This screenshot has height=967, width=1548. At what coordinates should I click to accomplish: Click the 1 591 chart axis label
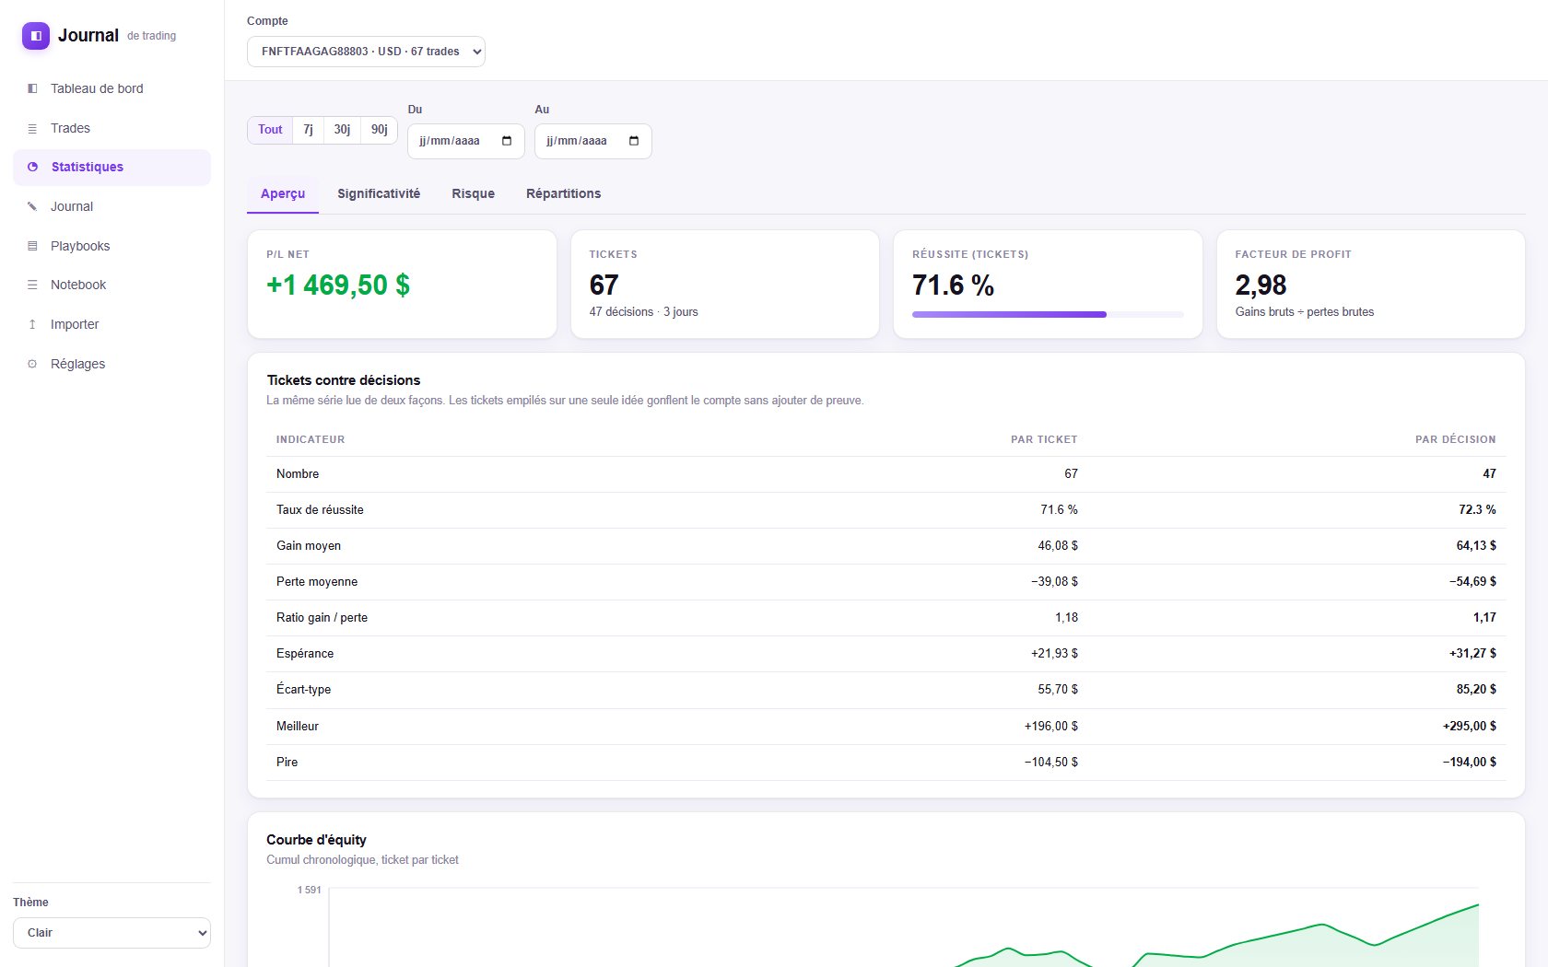click(309, 890)
